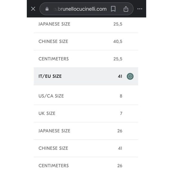
Task: Select the Chinese size value 40,5
Action: coord(118,41)
